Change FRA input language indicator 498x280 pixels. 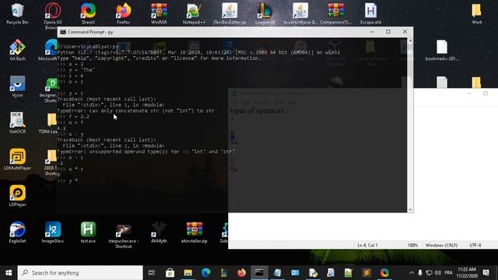tap(448, 273)
